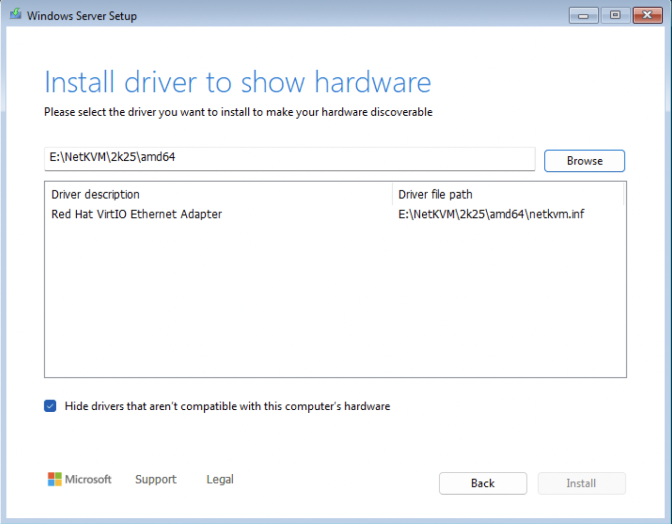Click the hardware discoverable instruction text
Screen dimensions: 672x524
237,112
